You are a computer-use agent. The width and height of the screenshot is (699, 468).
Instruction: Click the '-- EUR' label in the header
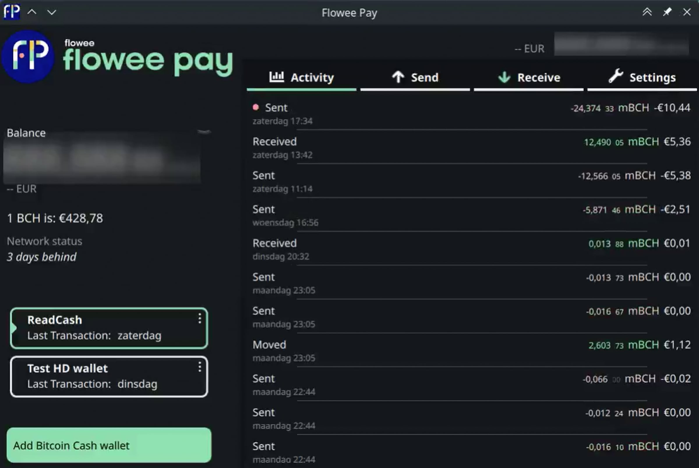(529, 49)
